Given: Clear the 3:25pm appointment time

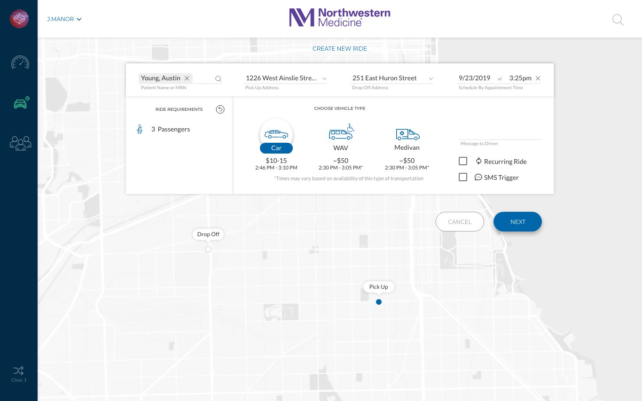Looking at the screenshot, I should point(538,78).
